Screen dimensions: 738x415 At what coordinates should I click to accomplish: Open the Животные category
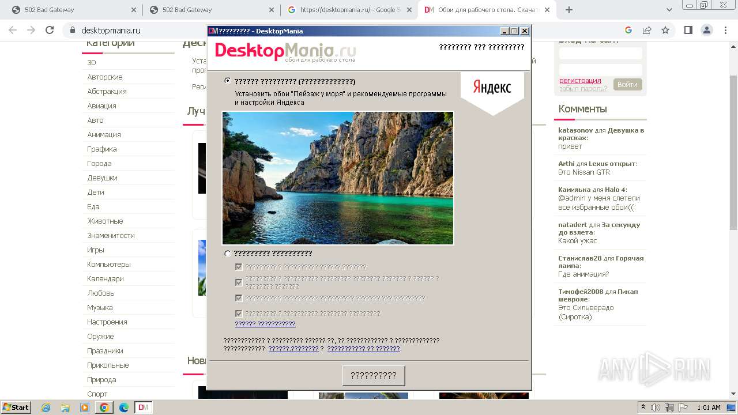(x=105, y=221)
